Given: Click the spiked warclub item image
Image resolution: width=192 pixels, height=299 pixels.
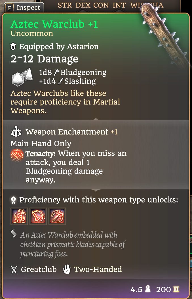Looking at the screenshot, I should pyautogui.click(x=165, y=35).
